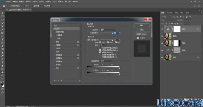Open the 混合颜色带 (Blend If) dropdown
This screenshot has width=203, height=107.
pos(107,61)
